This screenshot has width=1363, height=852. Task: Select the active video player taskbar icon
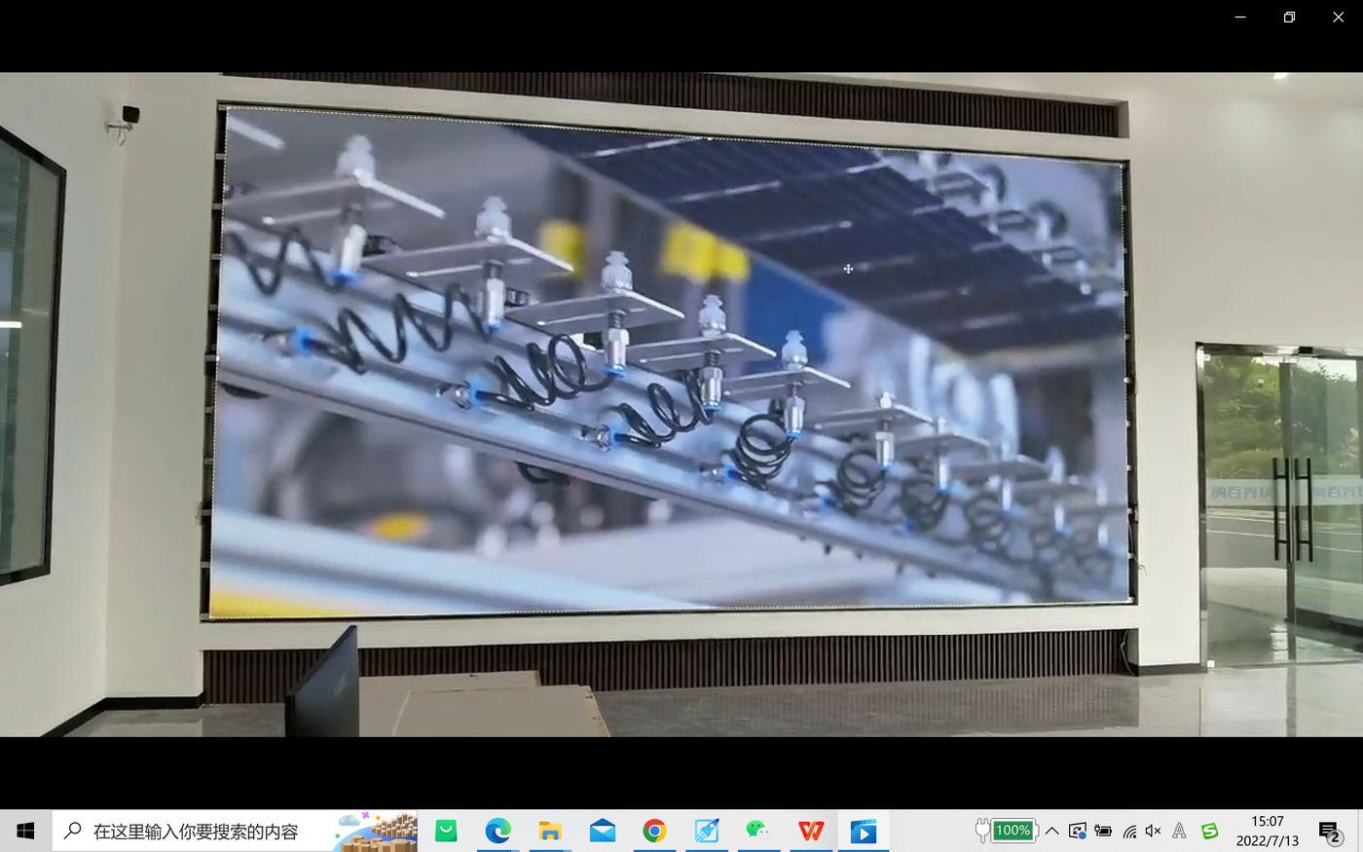click(x=863, y=831)
